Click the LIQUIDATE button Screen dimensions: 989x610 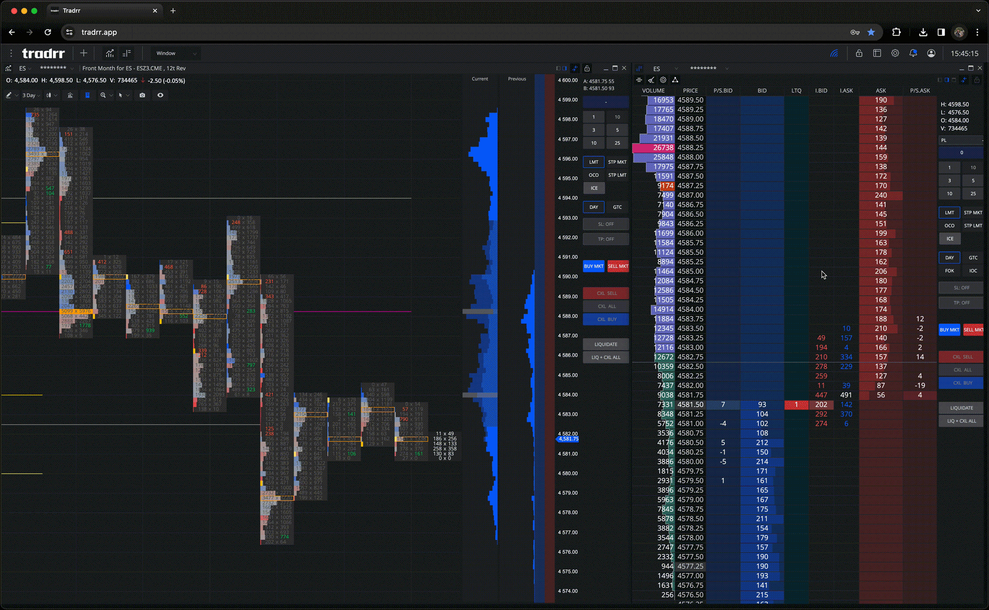point(605,344)
